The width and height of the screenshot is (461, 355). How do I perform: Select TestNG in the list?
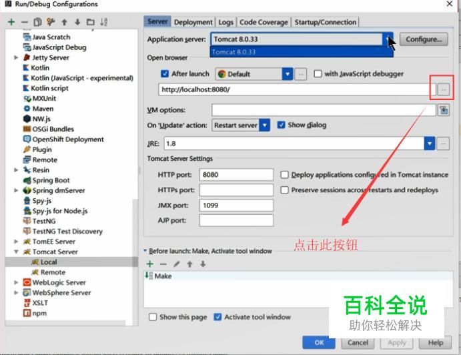point(39,221)
